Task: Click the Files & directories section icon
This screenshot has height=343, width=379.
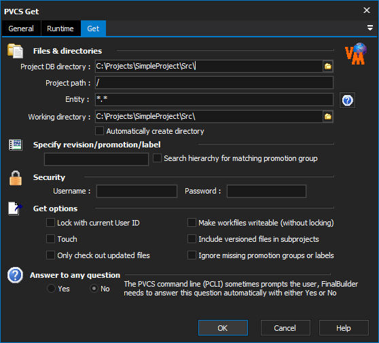Action: (x=15, y=51)
